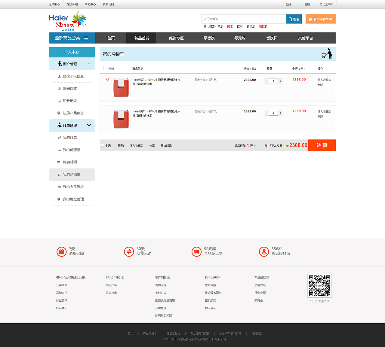Click the person icon beside 账户管理
385x347 pixels.
point(60,64)
